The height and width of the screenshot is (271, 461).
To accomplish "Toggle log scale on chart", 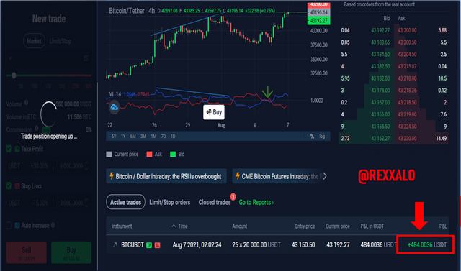I will point(322,137).
